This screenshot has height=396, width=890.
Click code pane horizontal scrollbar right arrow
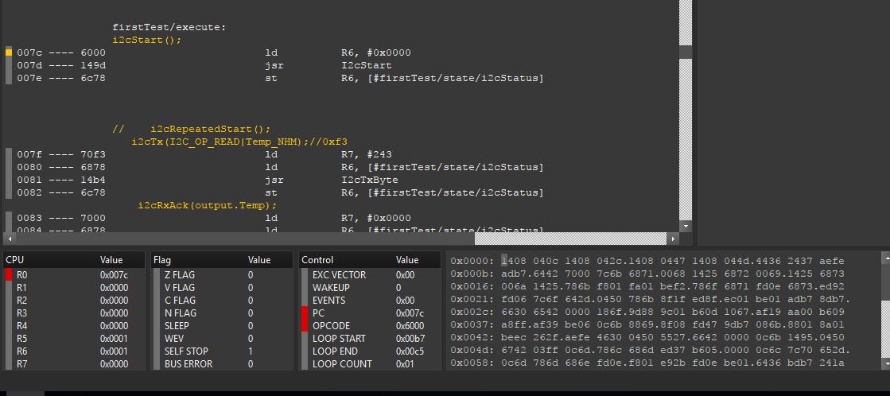point(673,239)
